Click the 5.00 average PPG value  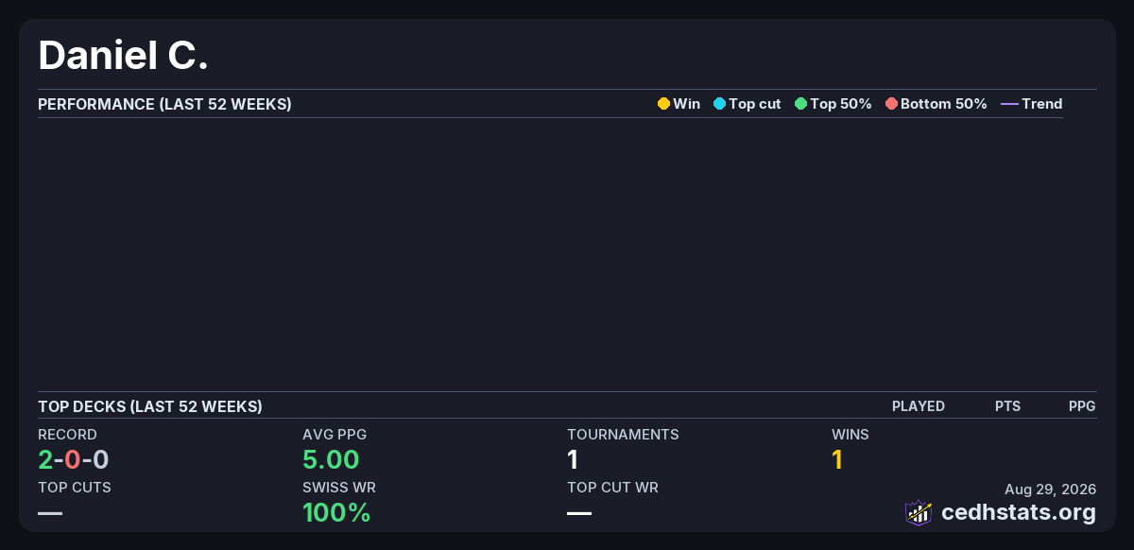click(331, 460)
